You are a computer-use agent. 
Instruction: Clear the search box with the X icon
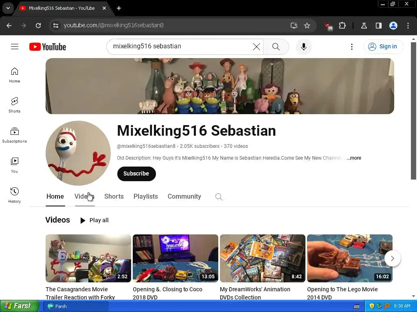click(257, 47)
